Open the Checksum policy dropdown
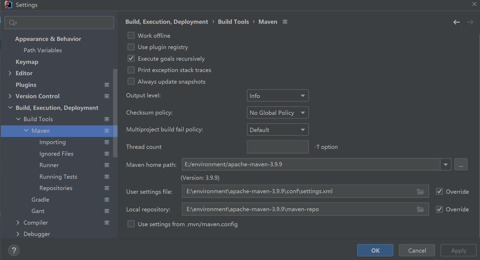This screenshot has width=480, height=260. [277, 113]
